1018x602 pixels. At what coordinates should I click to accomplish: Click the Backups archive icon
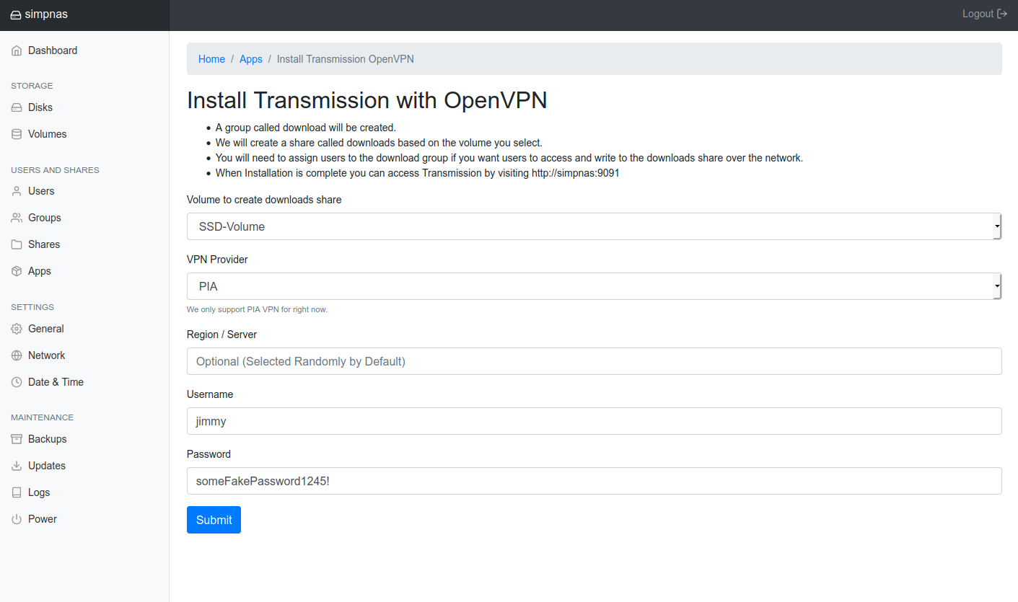(x=17, y=439)
